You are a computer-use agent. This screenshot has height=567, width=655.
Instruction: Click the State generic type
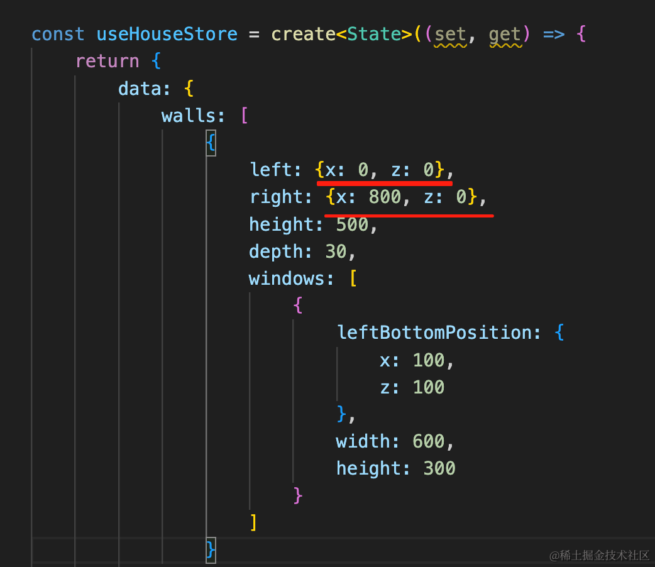[374, 34]
